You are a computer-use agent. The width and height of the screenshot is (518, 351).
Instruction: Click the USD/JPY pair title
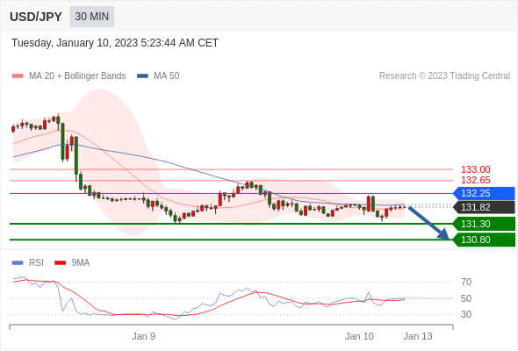[x=36, y=17]
